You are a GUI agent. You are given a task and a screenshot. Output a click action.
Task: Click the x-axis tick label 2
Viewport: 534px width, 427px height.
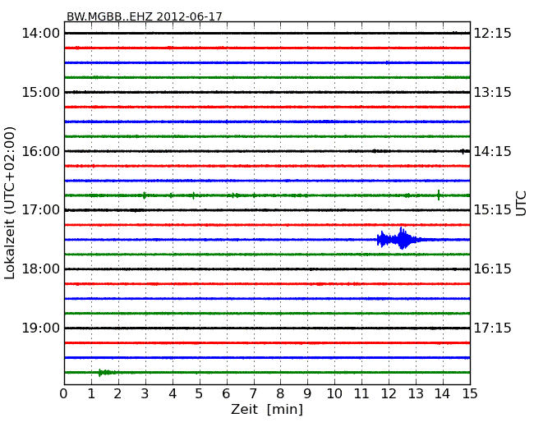tap(117, 393)
